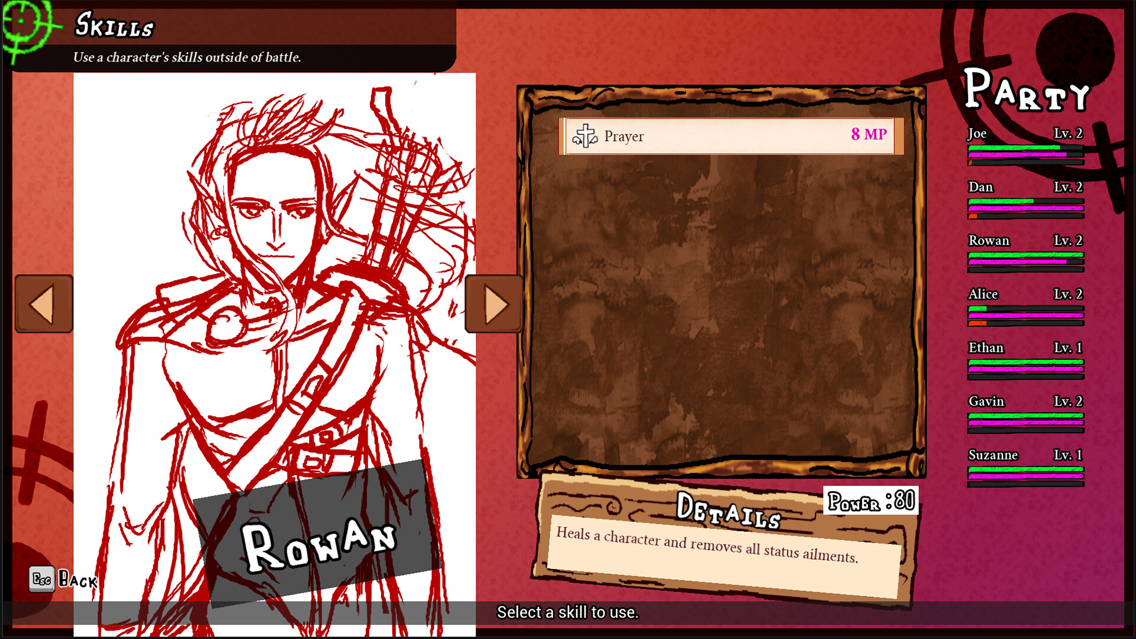Select Joe from the Party list
This screenshot has width=1136, height=639.
pos(1025,145)
